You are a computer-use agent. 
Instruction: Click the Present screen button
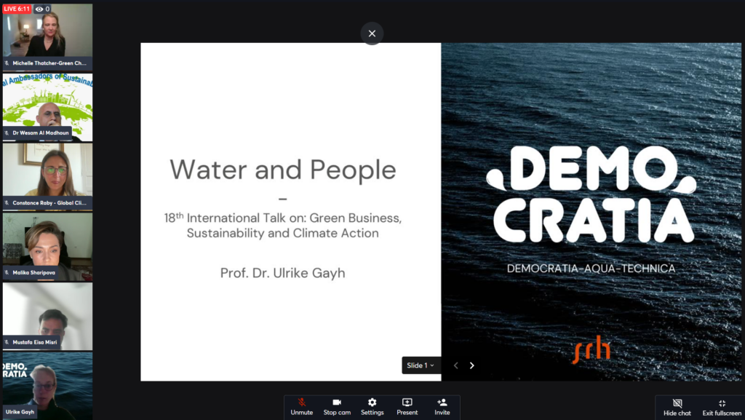pos(407,407)
